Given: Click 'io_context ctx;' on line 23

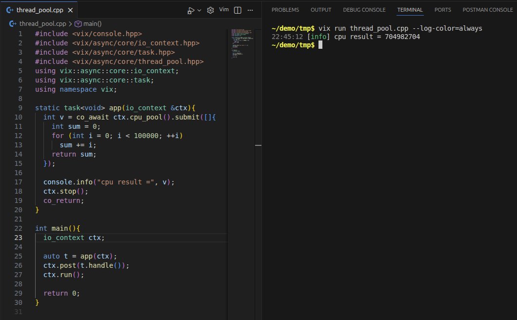Looking at the screenshot, I should pyautogui.click(x=74, y=238).
